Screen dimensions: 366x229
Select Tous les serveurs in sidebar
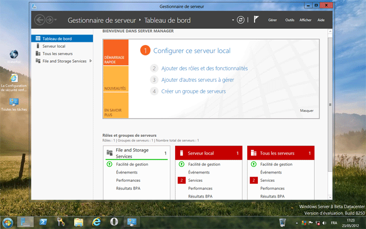click(62, 53)
